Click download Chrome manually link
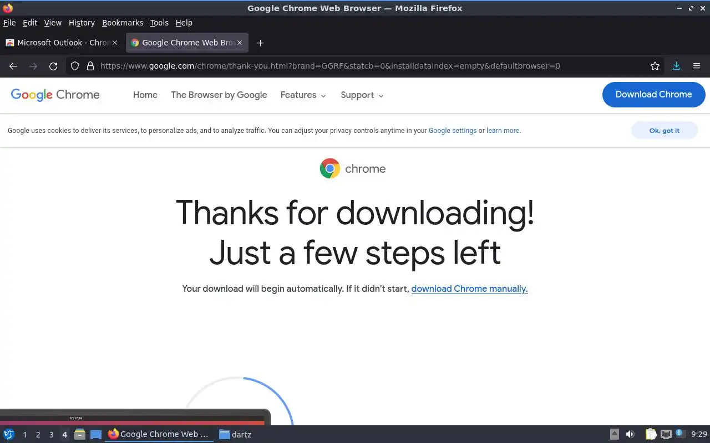This screenshot has width=710, height=443. 469,289
